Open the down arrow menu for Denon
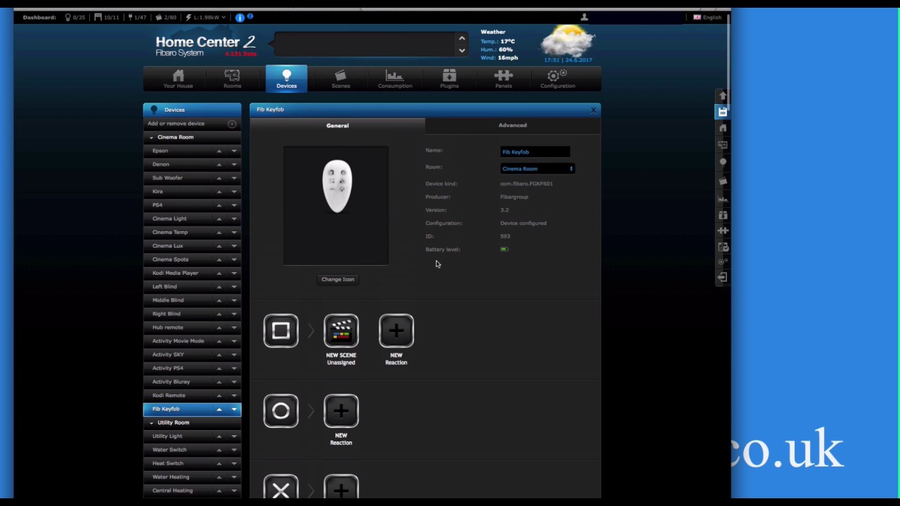The height and width of the screenshot is (506, 900). click(x=234, y=164)
